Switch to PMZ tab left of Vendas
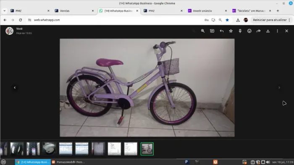This screenshot has height=165, width=294. pyautogui.click(x=29, y=11)
